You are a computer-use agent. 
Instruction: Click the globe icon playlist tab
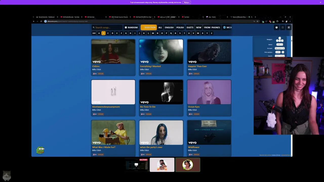point(227,28)
